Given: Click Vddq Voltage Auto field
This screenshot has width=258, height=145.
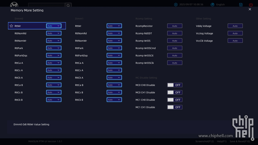Looking at the screenshot, I should [235, 26].
